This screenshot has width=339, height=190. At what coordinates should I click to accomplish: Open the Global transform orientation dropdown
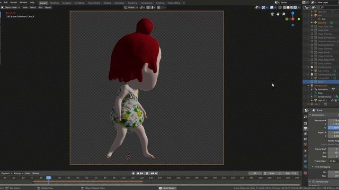(131, 7)
